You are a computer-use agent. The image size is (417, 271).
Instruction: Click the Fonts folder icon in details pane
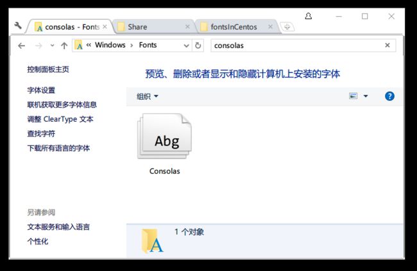pyautogui.click(x=153, y=241)
